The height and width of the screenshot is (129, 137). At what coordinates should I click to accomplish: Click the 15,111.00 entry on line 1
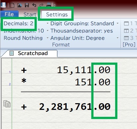click(x=84, y=70)
